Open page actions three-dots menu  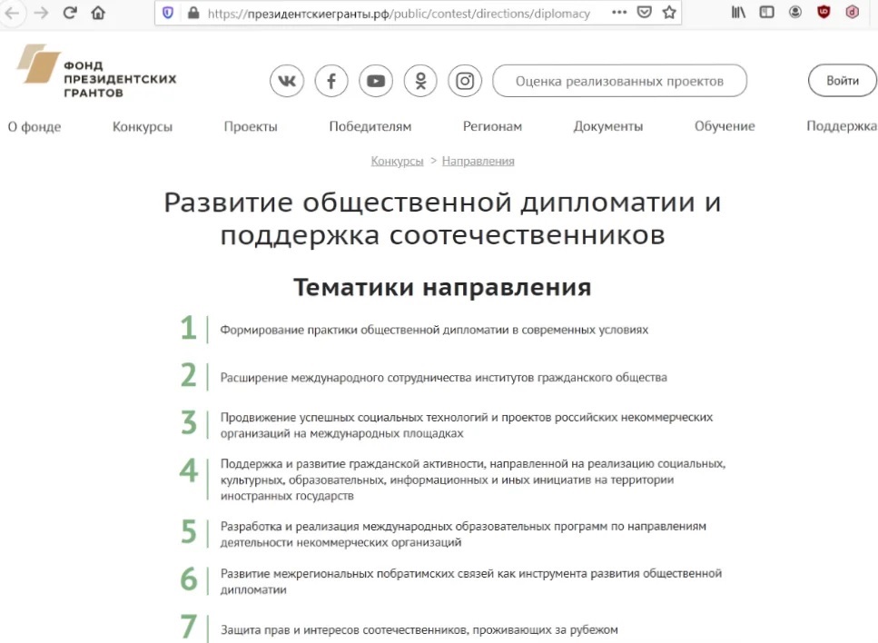pyautogui.click(x=618, y=13)
